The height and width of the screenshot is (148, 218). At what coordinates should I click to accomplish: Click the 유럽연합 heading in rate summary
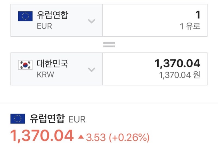coord(47,118)
